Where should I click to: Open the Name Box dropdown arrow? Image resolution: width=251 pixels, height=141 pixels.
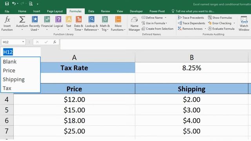[x=23, y=42]
